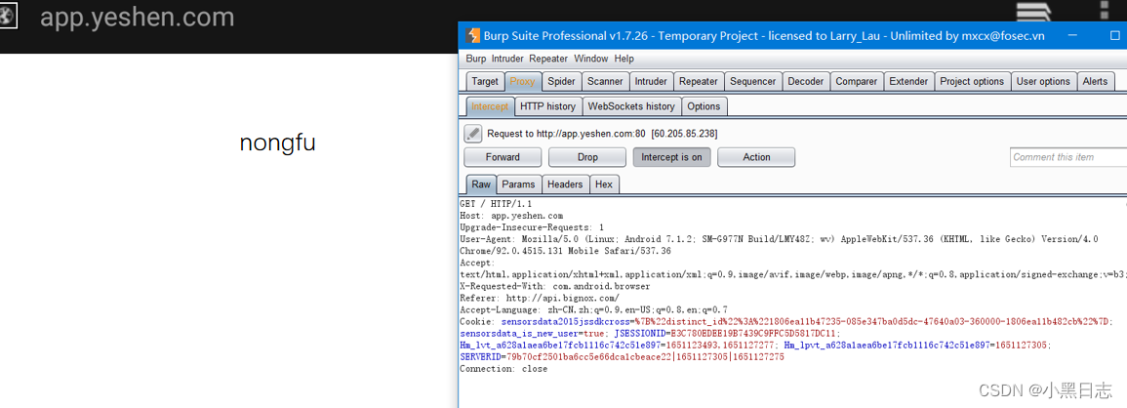Switch to the Spider tab
This screenshot has width=1127, height=408.
pos(561,81)
